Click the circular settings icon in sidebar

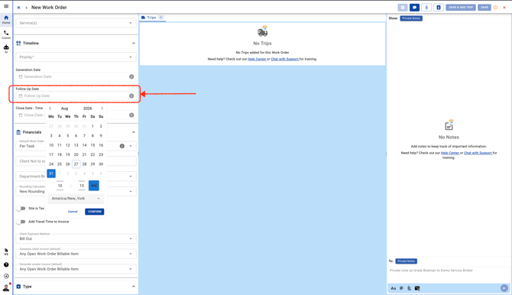tap(6, 276)
